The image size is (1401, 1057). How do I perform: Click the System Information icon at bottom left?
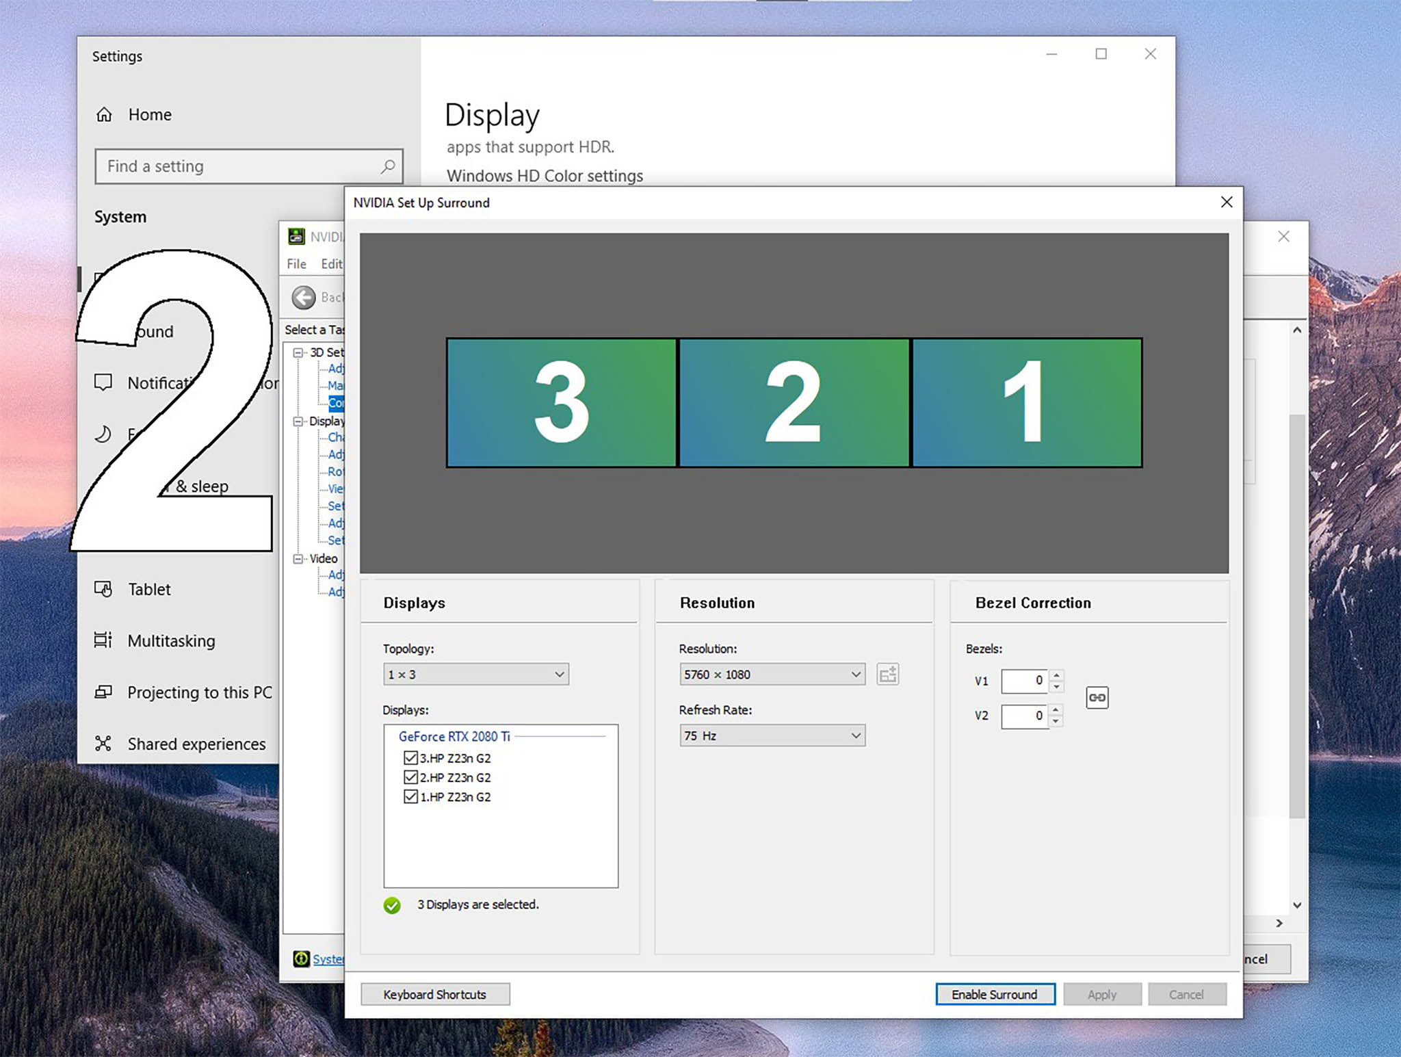[x=301, y=958]
